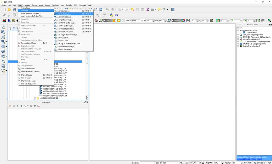Click the Coordinate input field
Viewport: 272px width, 164px height.
(x=160, y=163)
